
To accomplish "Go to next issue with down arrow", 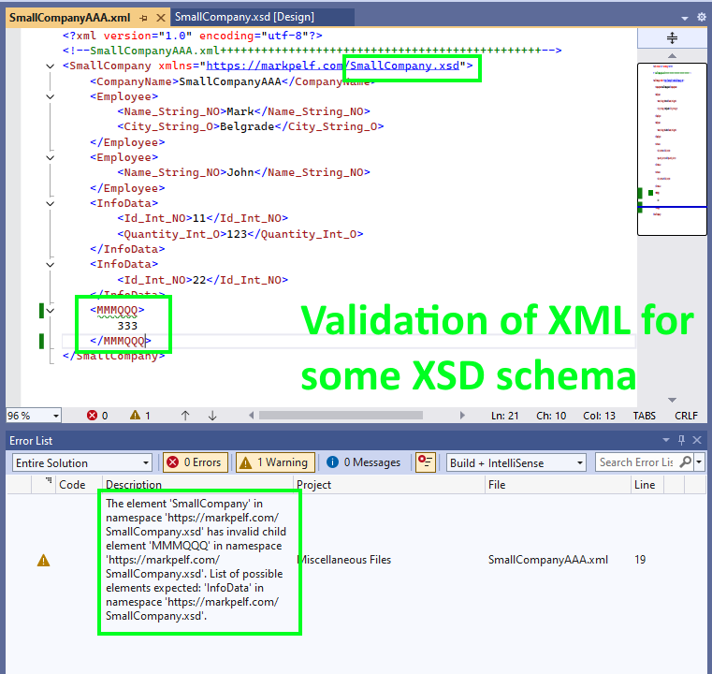I will tap(212, 415).
